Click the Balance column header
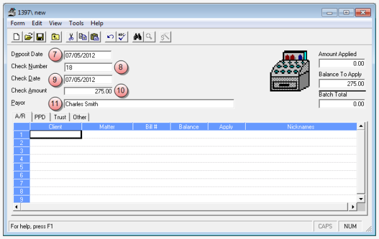The width and height of the screenshot is (379, 239). tap(189, 127)
